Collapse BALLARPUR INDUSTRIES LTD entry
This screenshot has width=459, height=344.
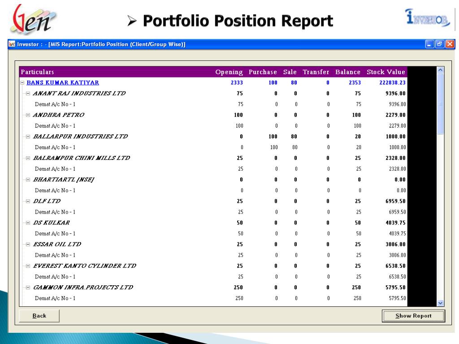coord(28,137)
